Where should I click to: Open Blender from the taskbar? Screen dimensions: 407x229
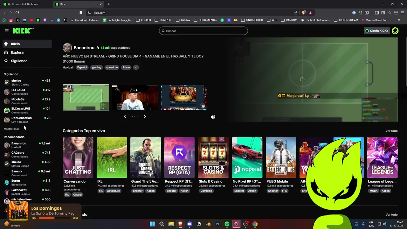(208, 224)
